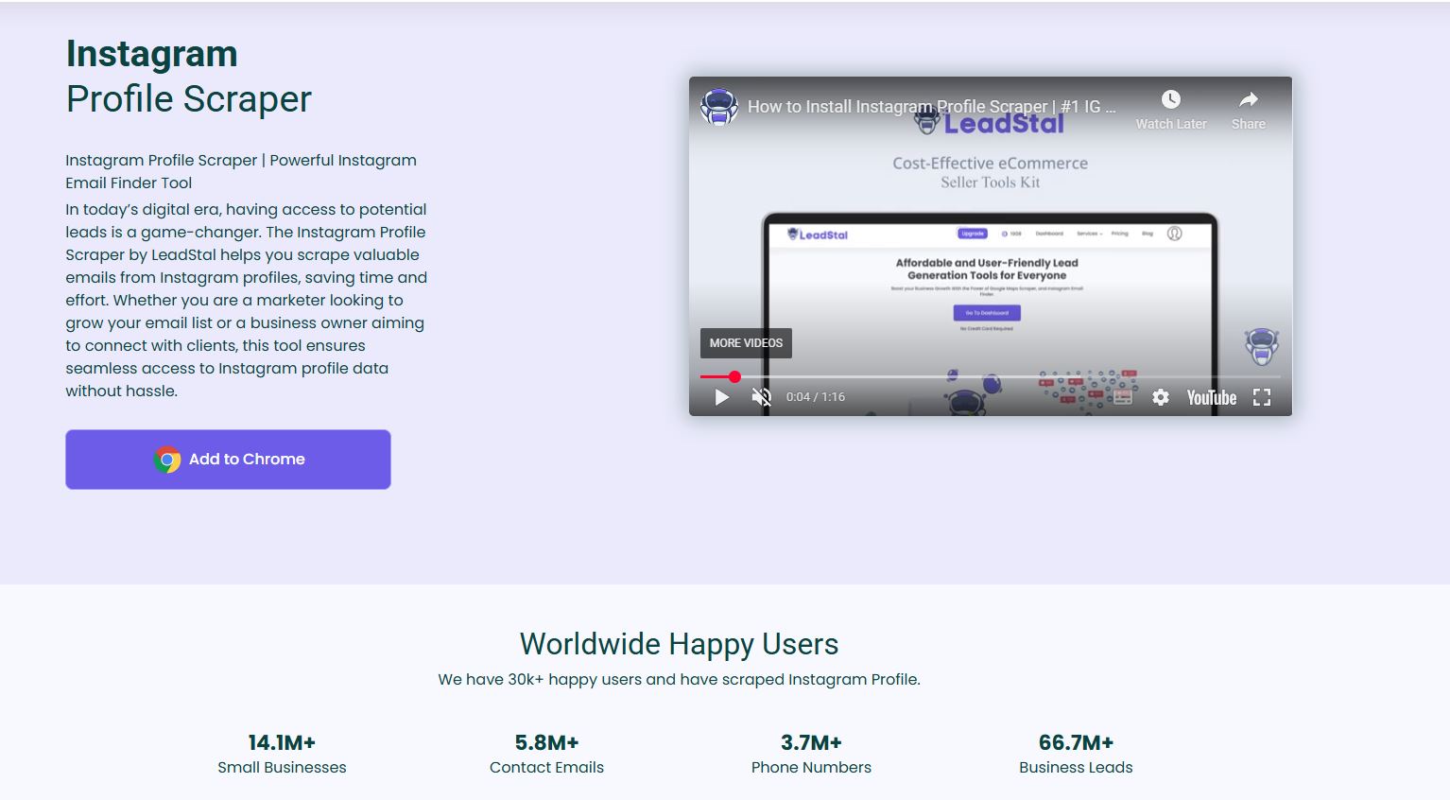Image resolution: width=1450 pixels, height=800 pixels.
Task: Click the Add to Chrome button
Action: [228, 460]
